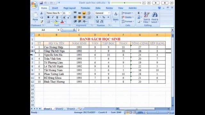Open the Orientation dropdown
The height and width of the screenshot is (115, 205).
point(85,21)
